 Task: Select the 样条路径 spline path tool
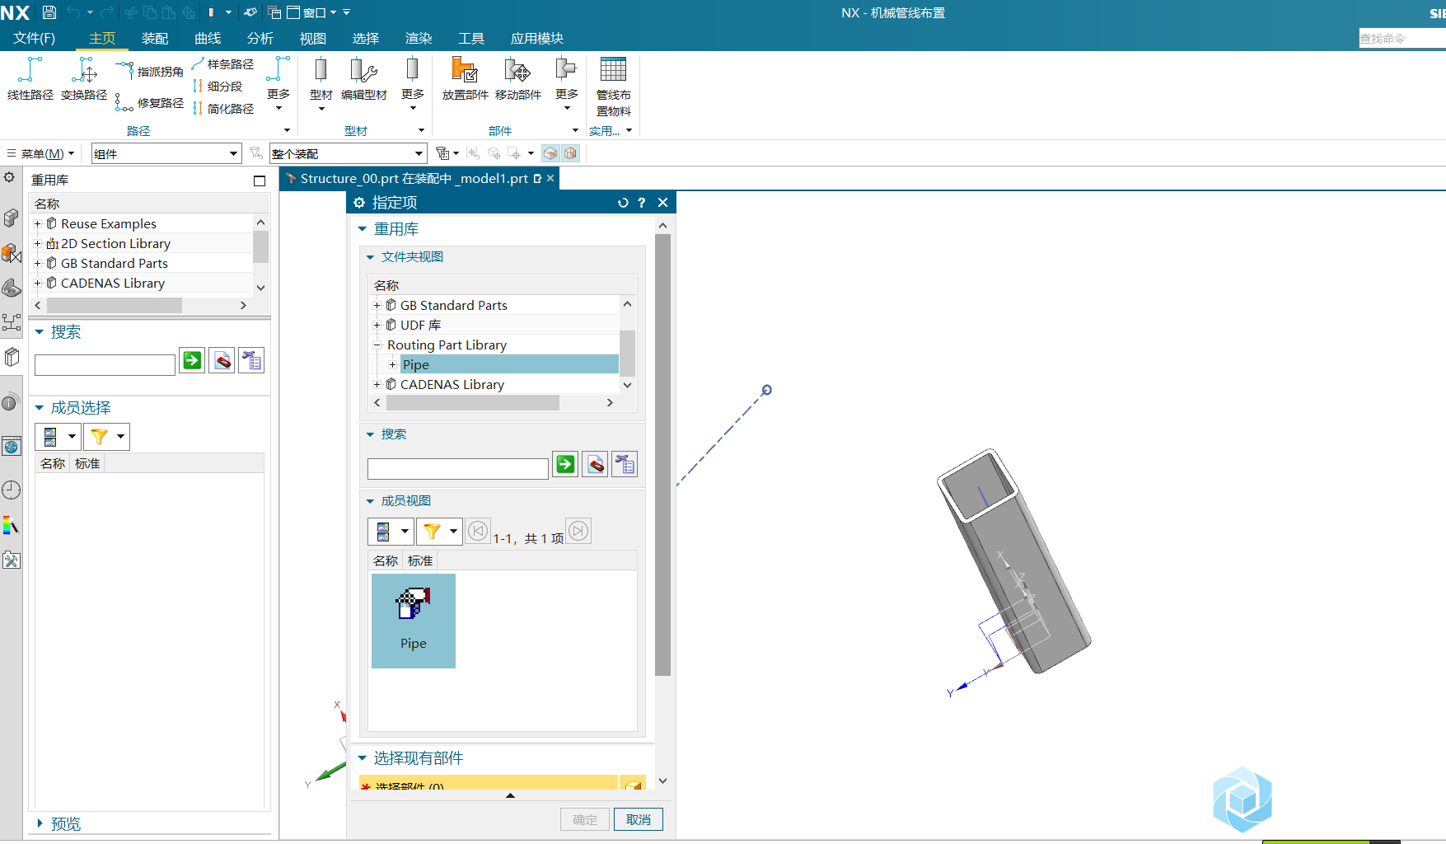click(222, 63)
